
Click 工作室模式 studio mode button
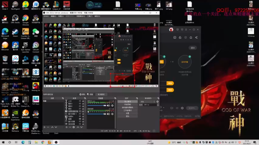(128, 111)
